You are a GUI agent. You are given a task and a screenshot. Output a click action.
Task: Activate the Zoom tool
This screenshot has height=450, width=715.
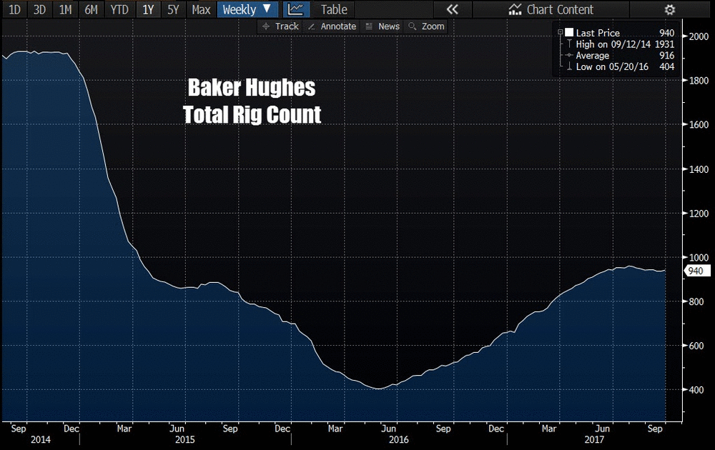(x=426, y=26)
